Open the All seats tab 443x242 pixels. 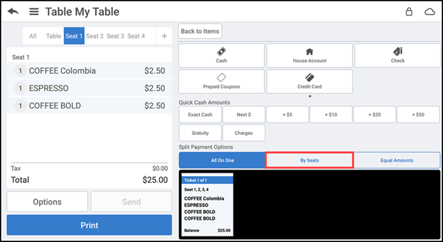click(x=33, y=36)
